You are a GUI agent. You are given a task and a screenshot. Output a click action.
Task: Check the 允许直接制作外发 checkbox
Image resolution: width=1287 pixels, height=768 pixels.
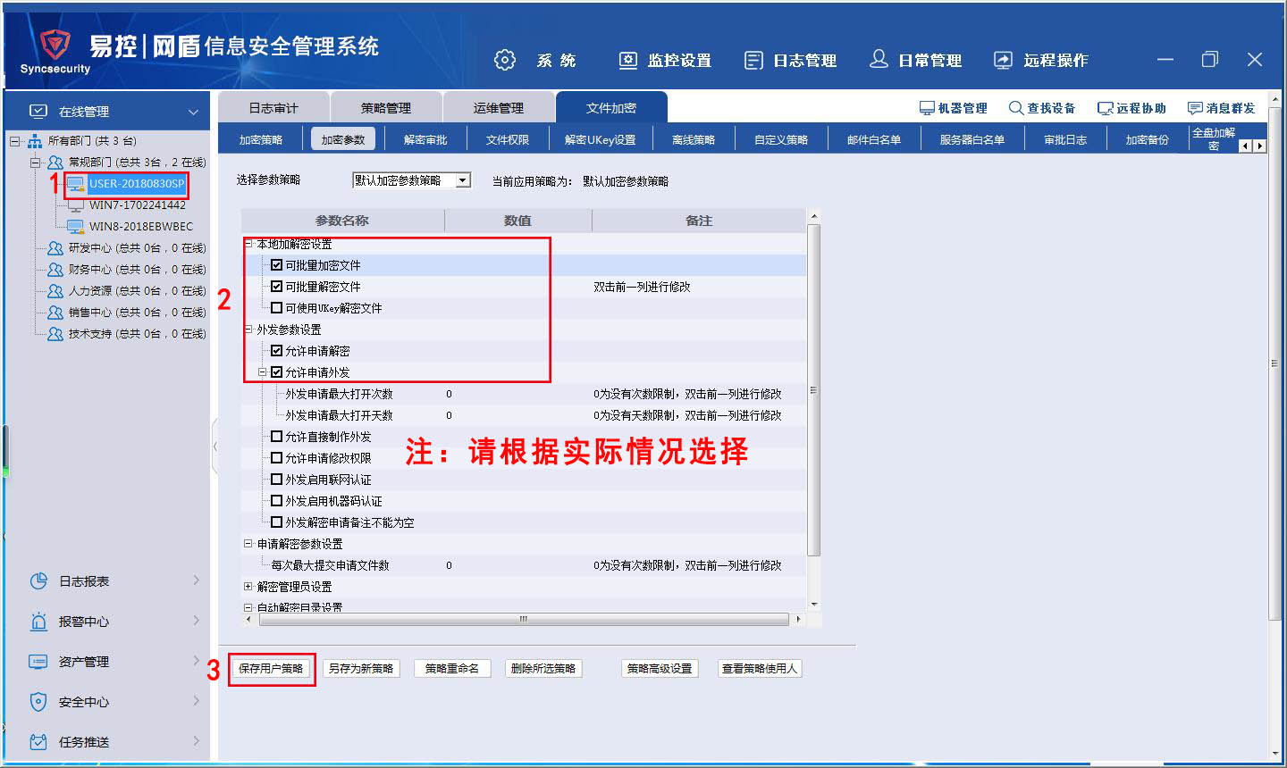[276, 437]
